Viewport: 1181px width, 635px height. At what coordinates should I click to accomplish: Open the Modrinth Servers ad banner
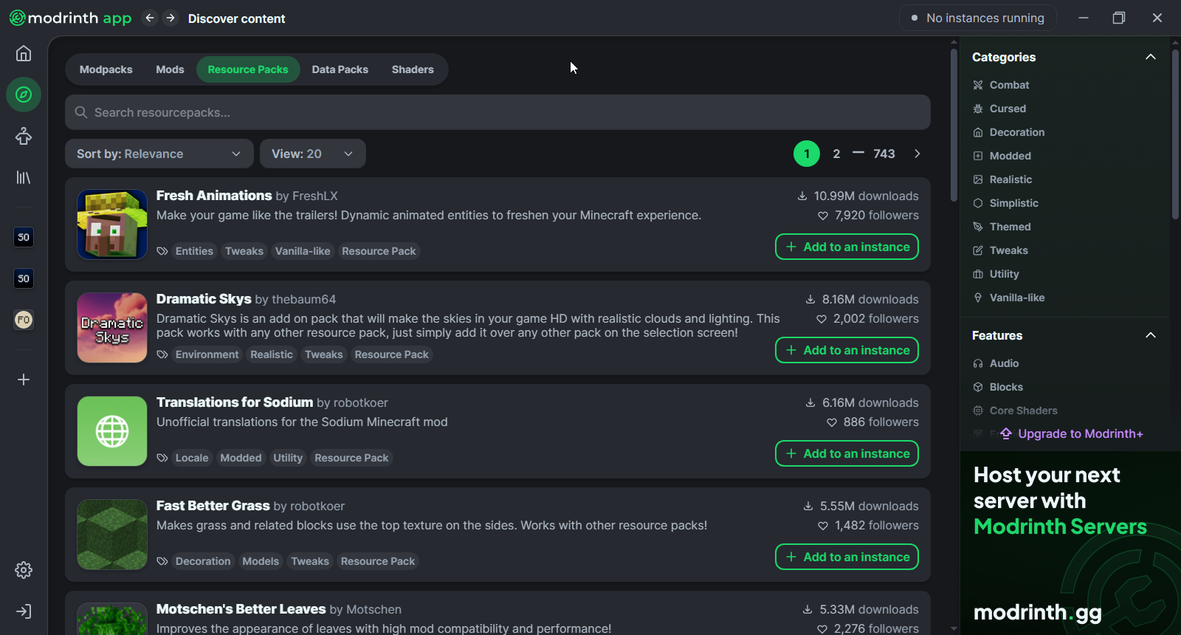click(x=1070, y=543)
